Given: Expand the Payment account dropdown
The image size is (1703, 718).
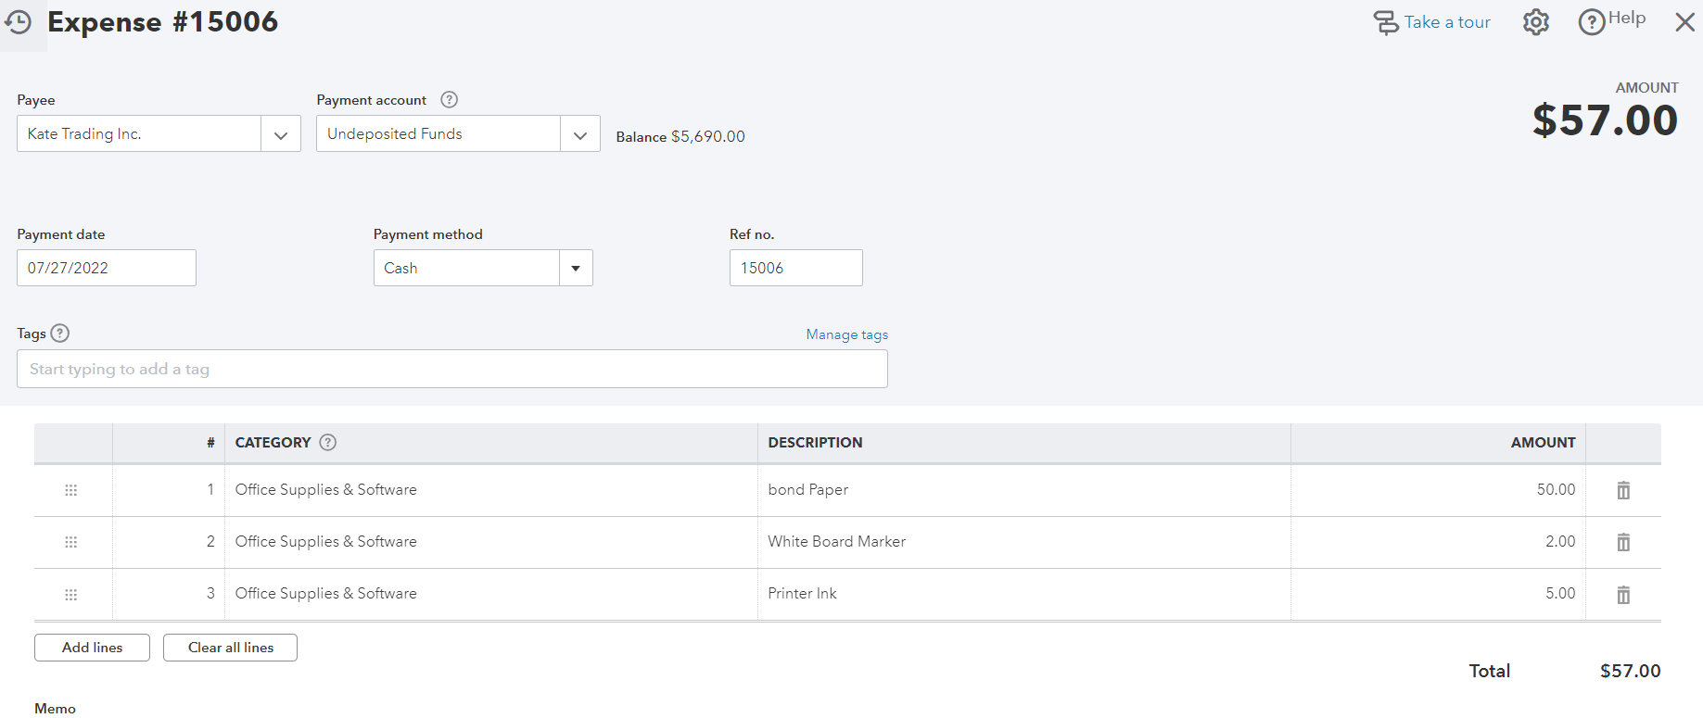Looking at the screenshot, I should pos(580,134).
